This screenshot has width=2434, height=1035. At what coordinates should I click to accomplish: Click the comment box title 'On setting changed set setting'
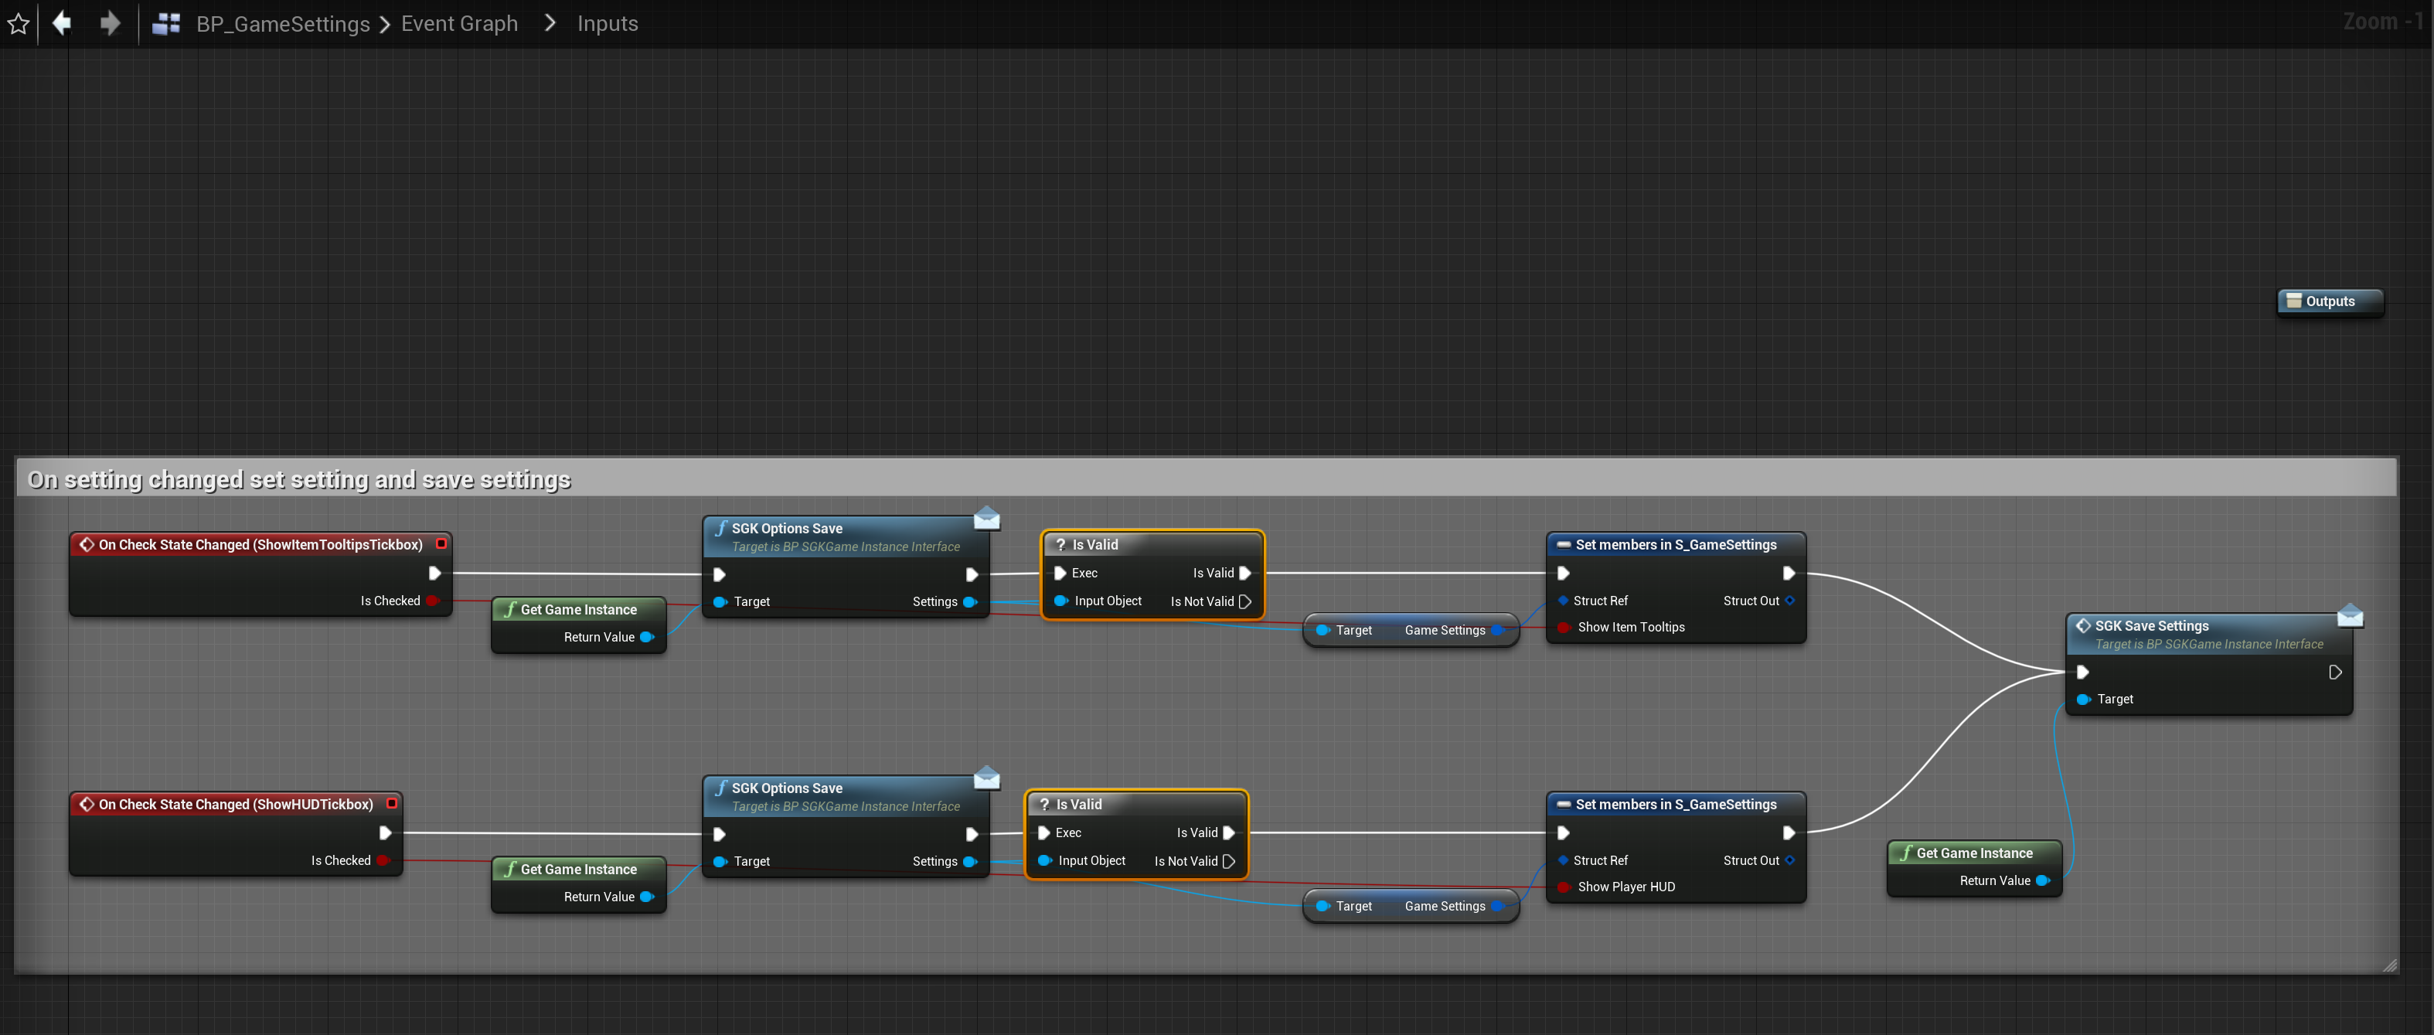click(x=298, y=480)
